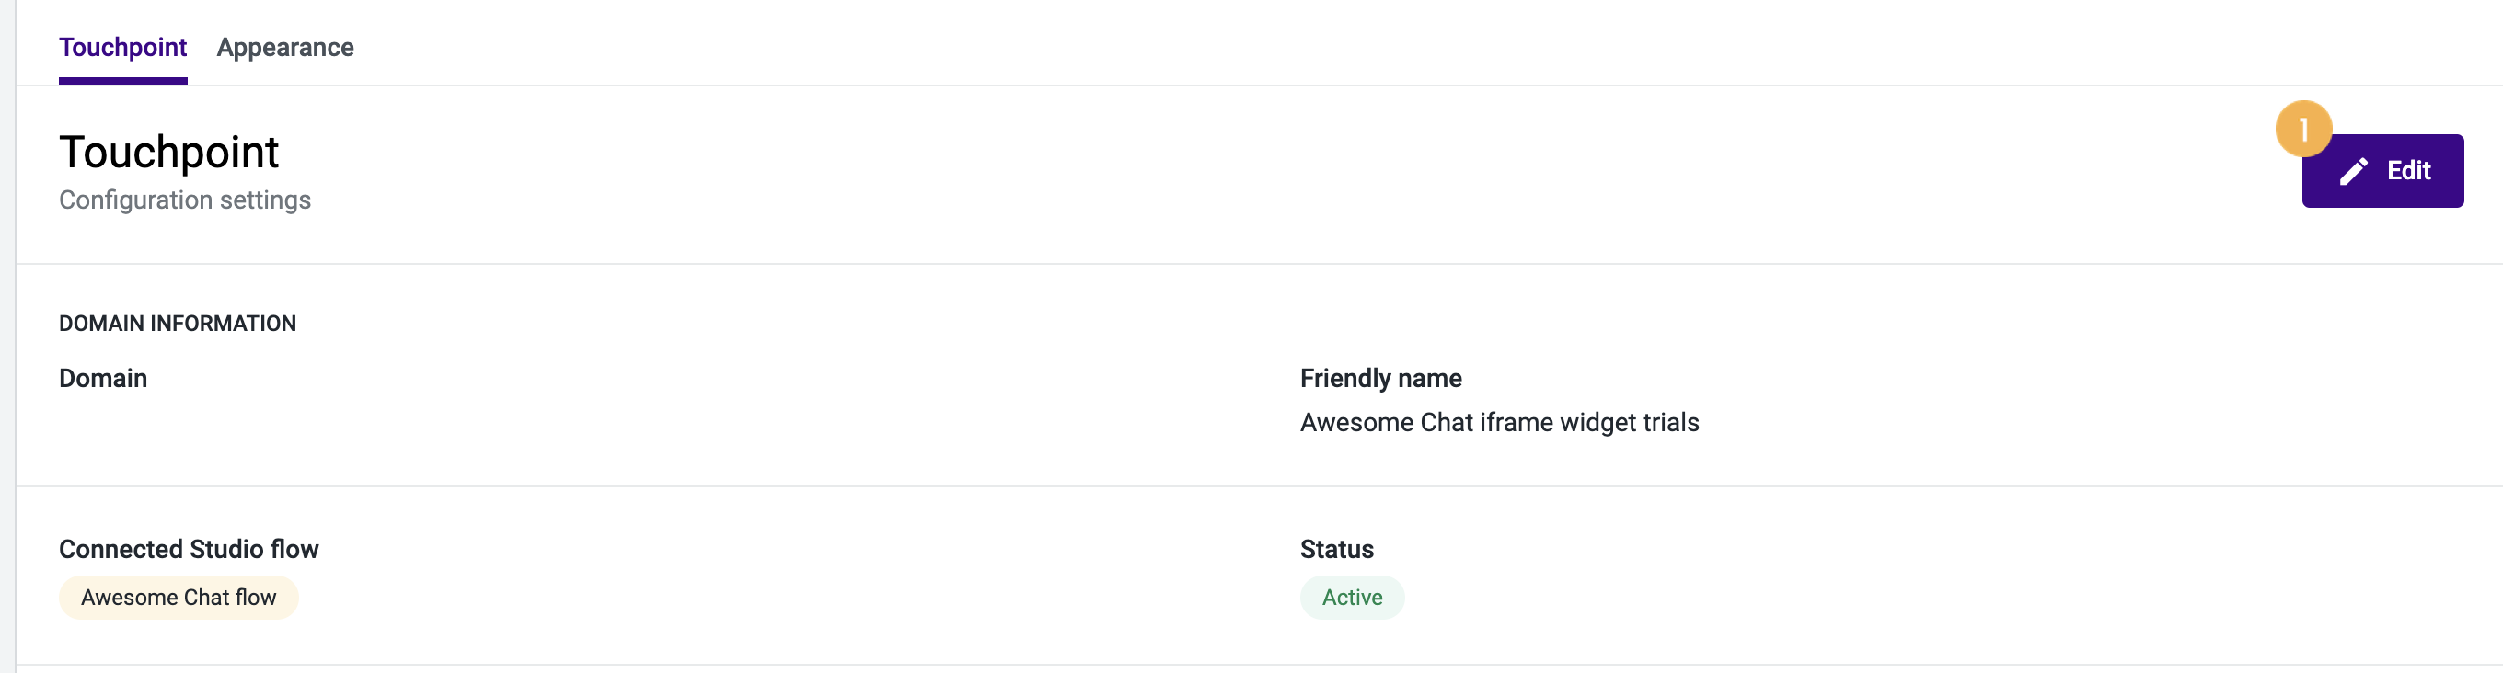Edit the touchpoint configuration settings
This screenshot has height=673, width=2503.
2383,170
